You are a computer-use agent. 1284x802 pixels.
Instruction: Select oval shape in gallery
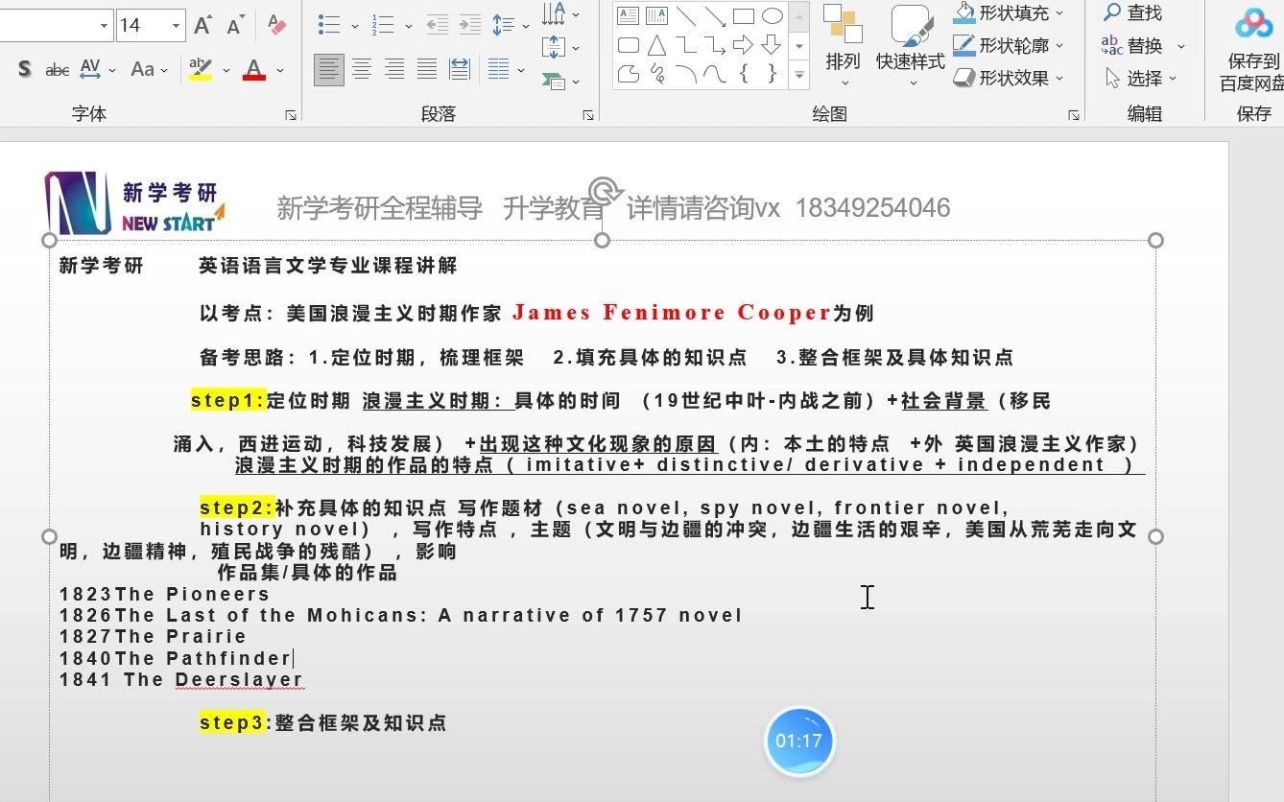pyautogui.click(x=772, y=15)
